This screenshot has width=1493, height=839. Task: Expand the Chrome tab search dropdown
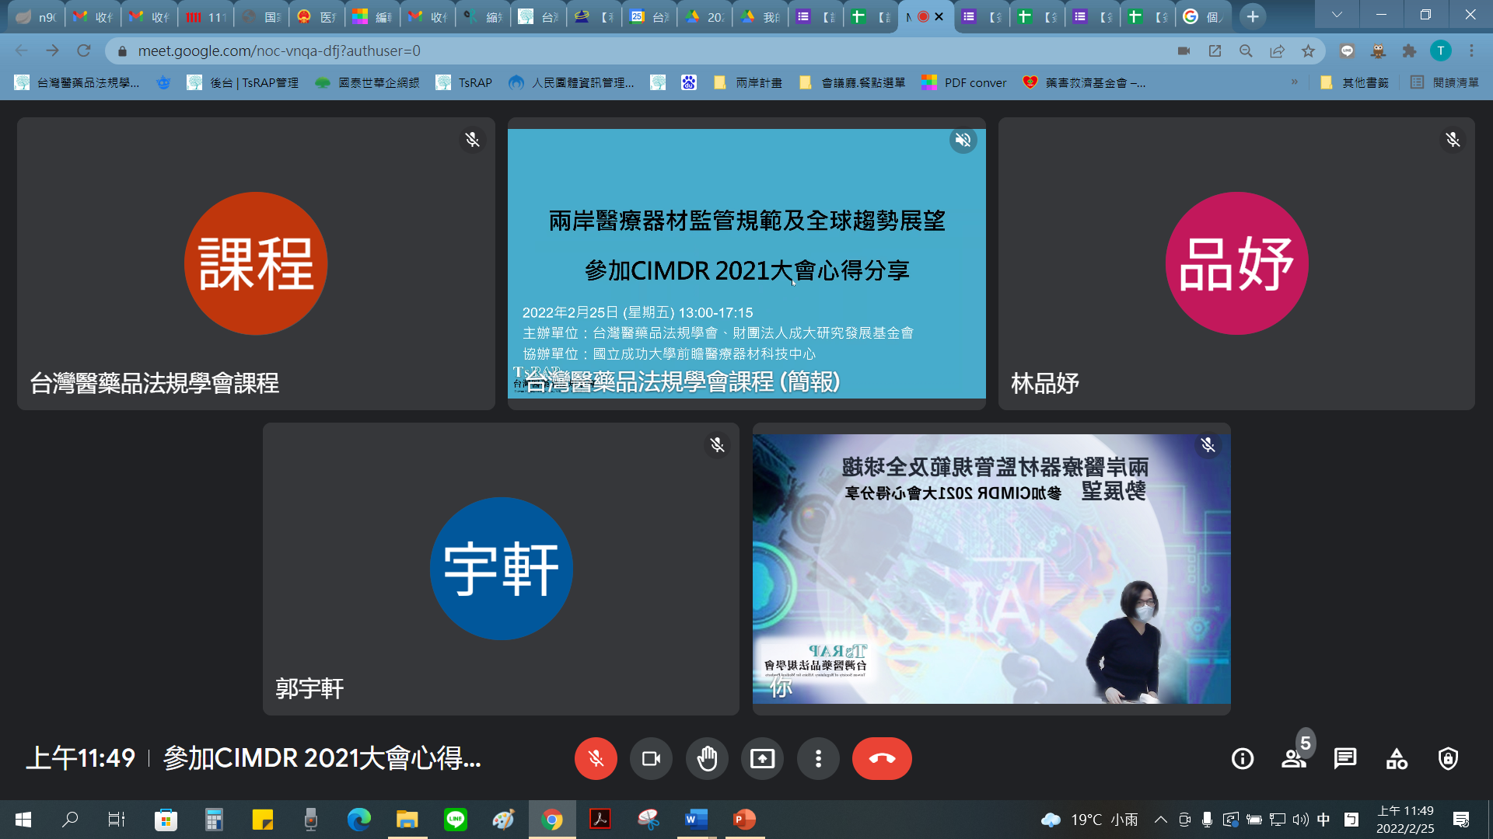pyautogui.click(x=1337, y=16)
